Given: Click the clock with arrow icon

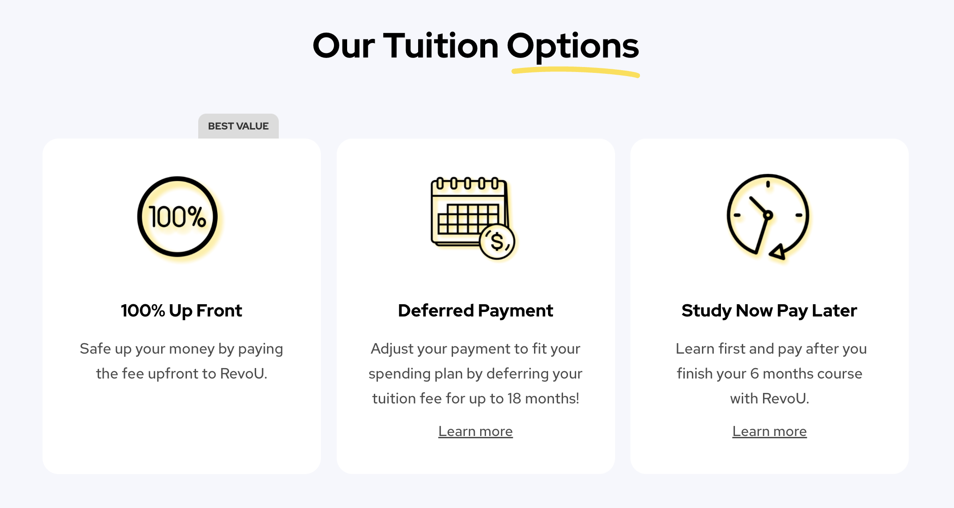Looking at the screenshot, I should pos(768,217).
